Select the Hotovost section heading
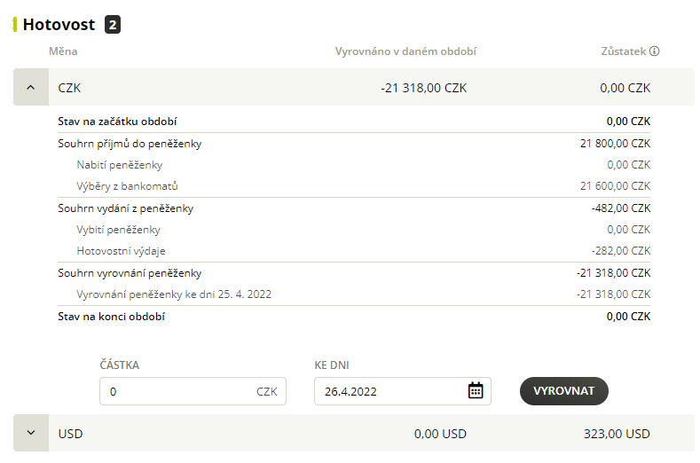This screenshot has height=463, width=700. click(59, 25)
